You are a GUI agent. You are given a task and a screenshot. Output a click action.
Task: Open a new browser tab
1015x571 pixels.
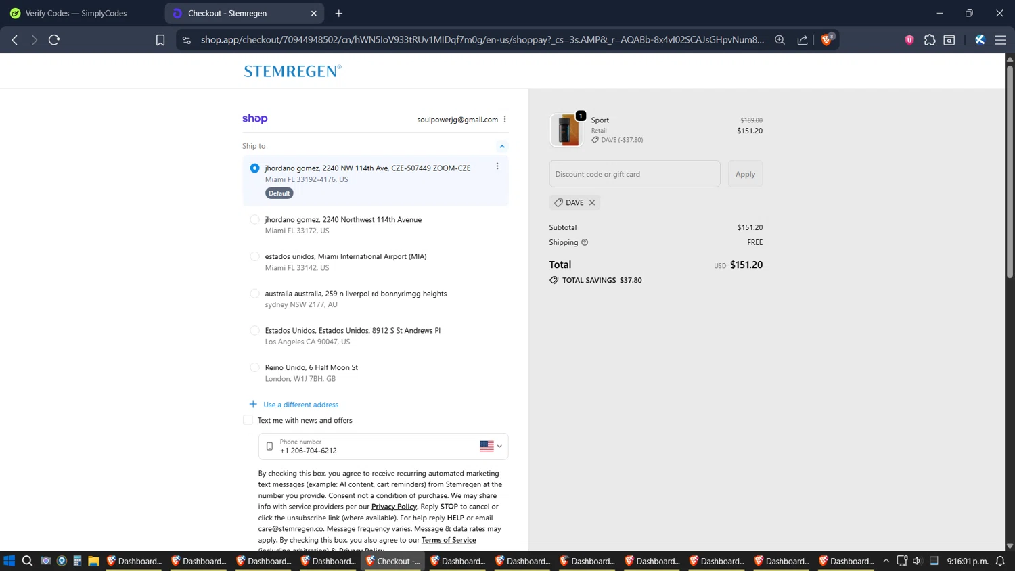coord(339,13)
